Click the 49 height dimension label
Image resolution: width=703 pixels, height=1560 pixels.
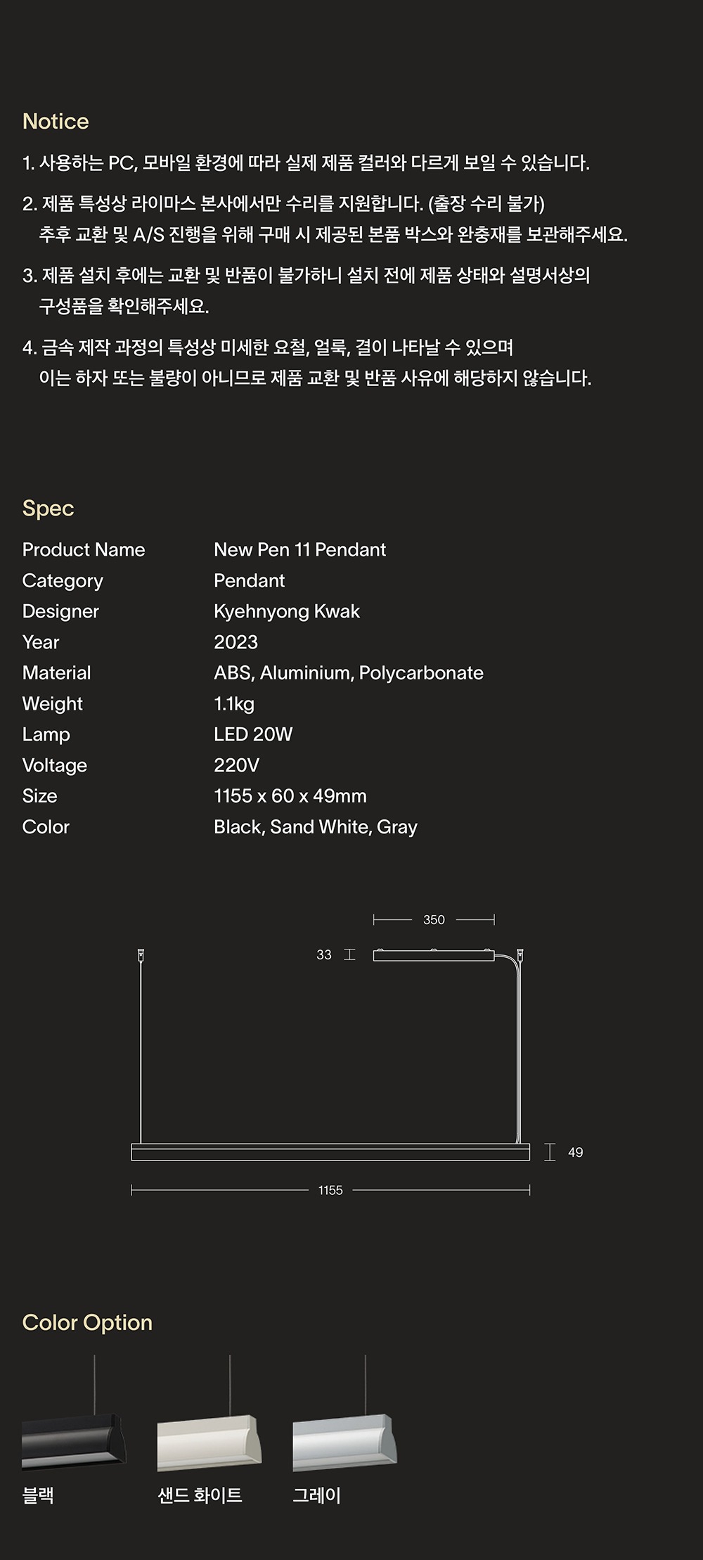[575, 1152]
